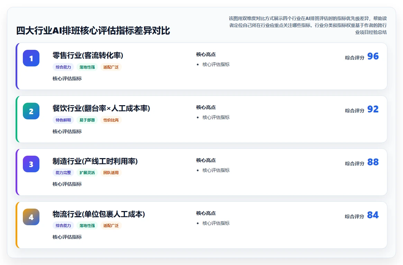Viewport: 403px width, 265px height.
Task: Click the 综合评分 label beside 84
Action: (x=355, y=217)
